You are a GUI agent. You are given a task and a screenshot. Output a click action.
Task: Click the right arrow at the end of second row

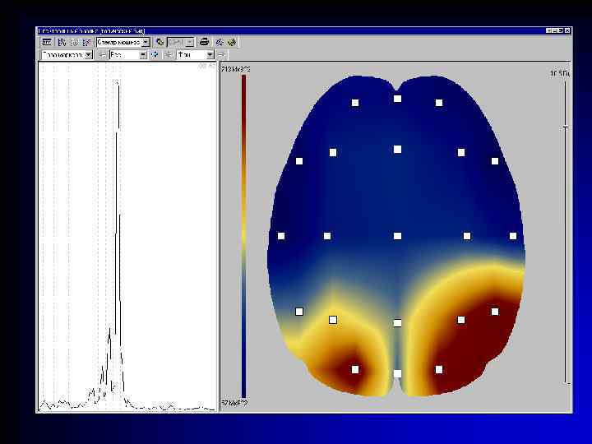[222, 55]
